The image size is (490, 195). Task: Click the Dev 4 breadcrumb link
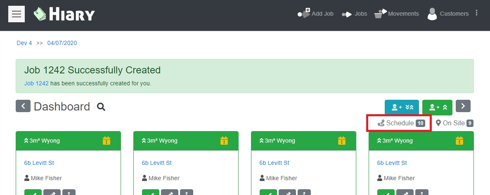coord(24,43)
